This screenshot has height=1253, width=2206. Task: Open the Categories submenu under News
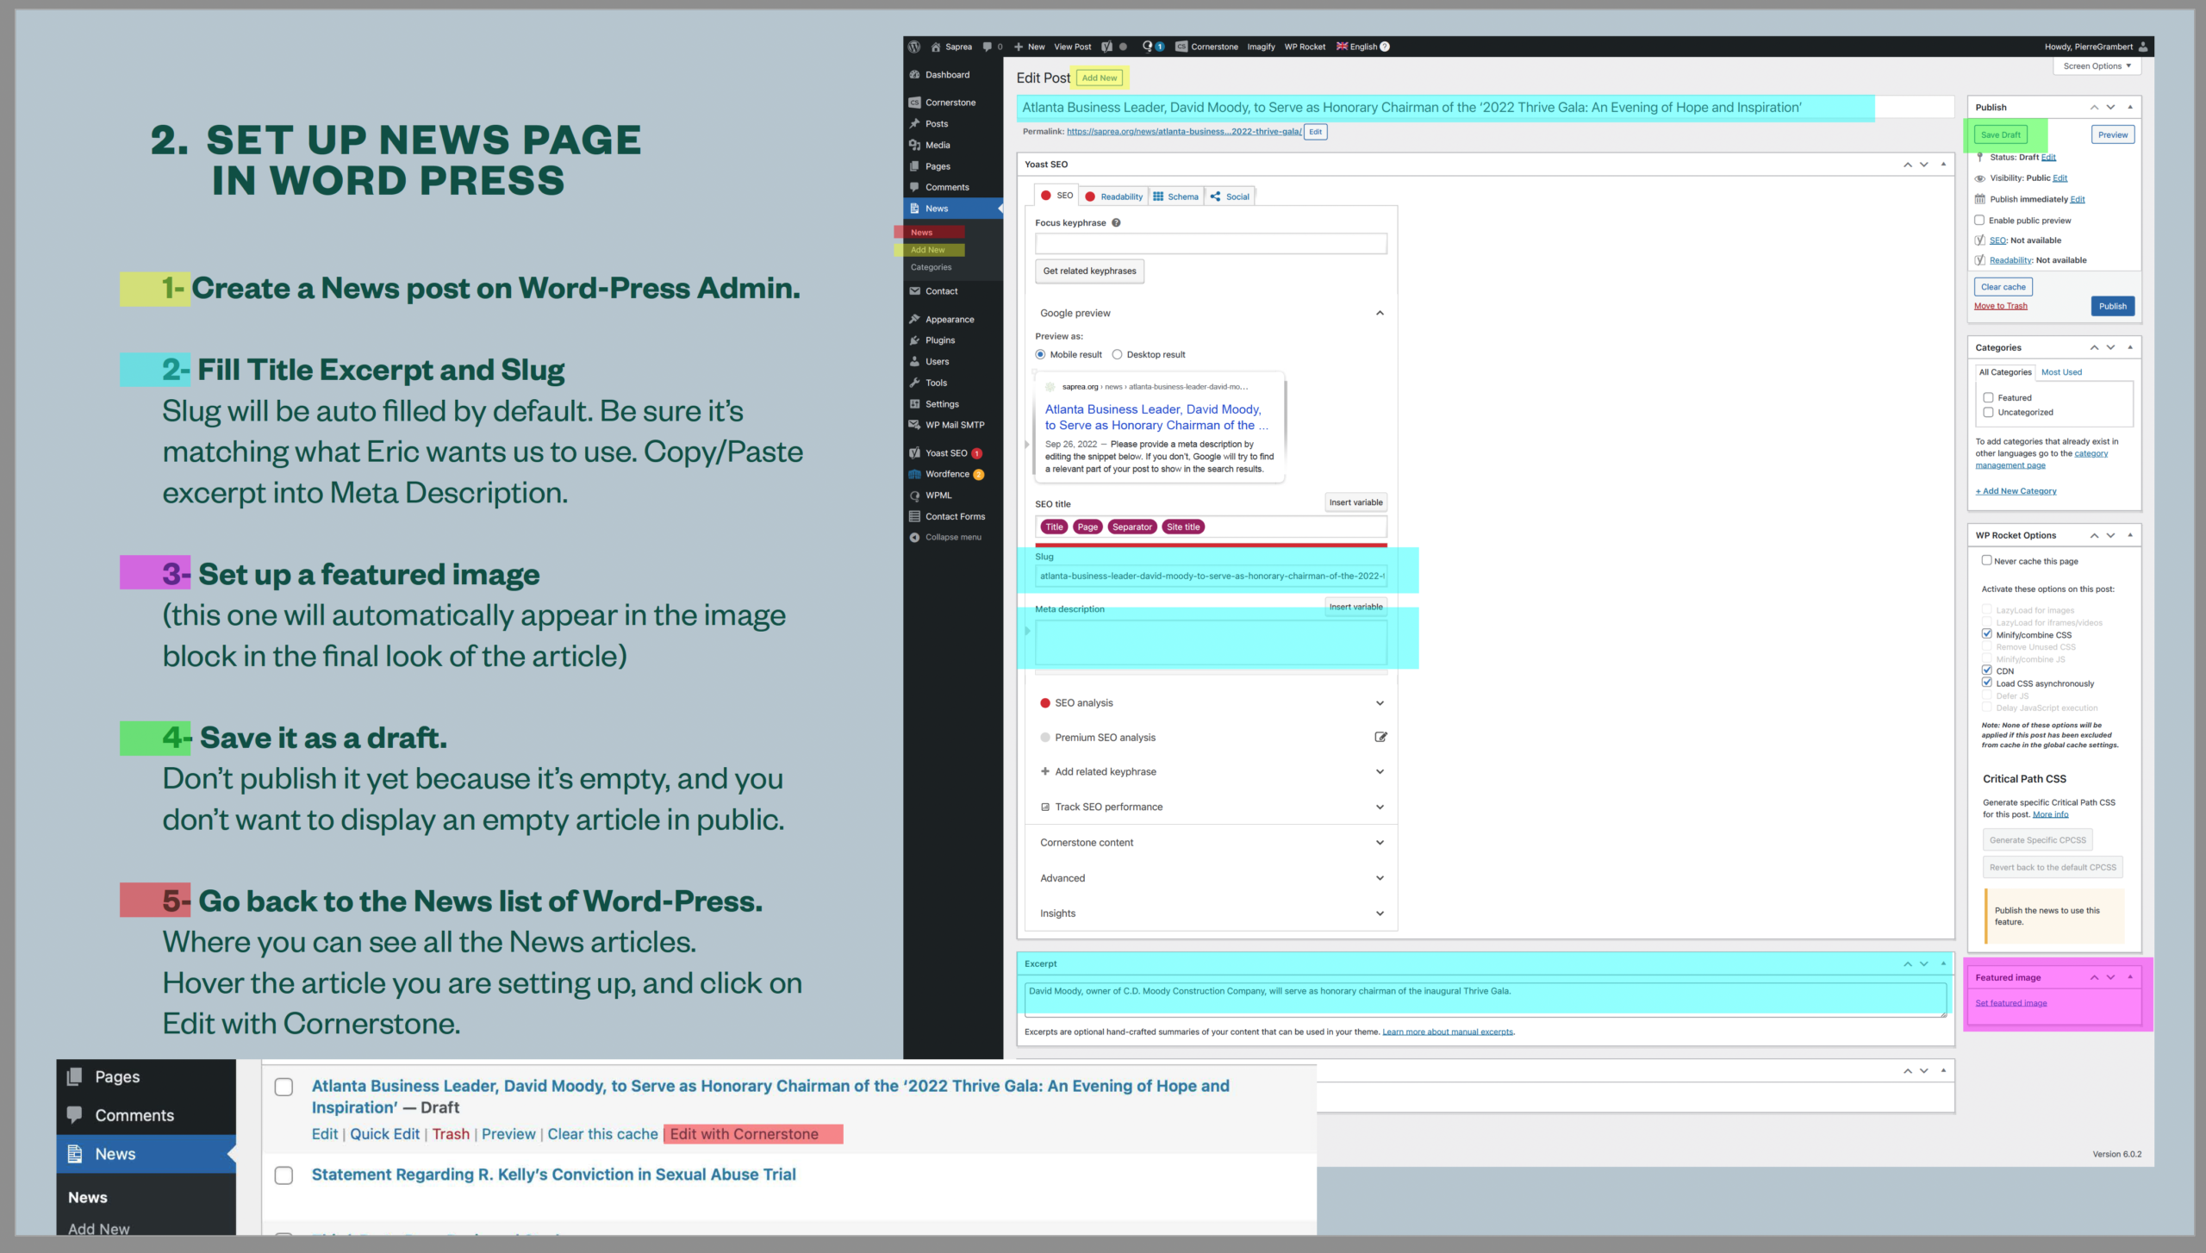(932, 267)
